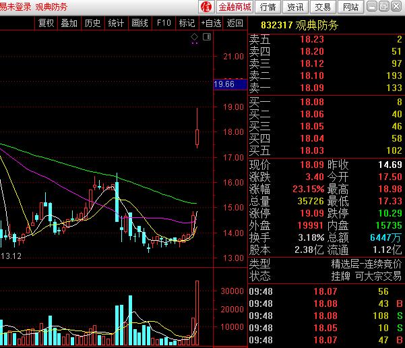Viewport: 405px width, 348px height.
Task: Open 历史 history view
Action: point(92,23)
